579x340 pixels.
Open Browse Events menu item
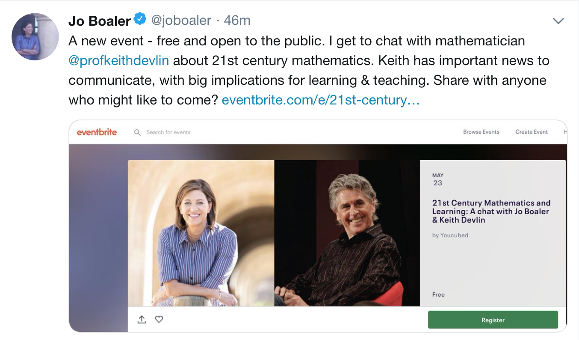pos(481,132)
